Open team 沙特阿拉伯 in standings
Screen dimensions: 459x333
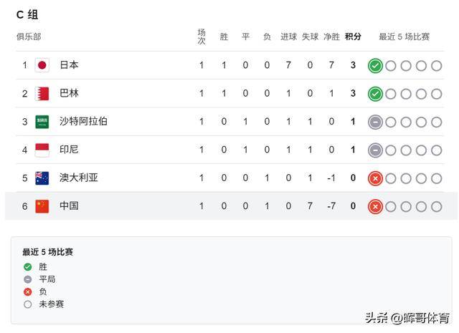[83, 122]
